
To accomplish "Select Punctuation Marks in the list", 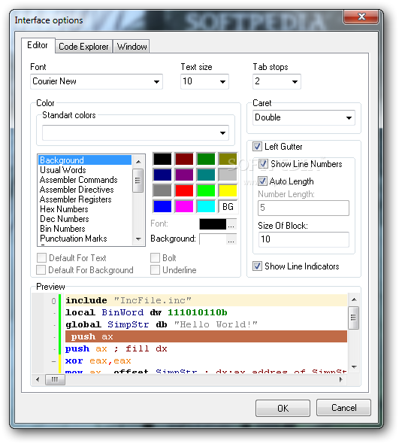I will click(85, 239).
